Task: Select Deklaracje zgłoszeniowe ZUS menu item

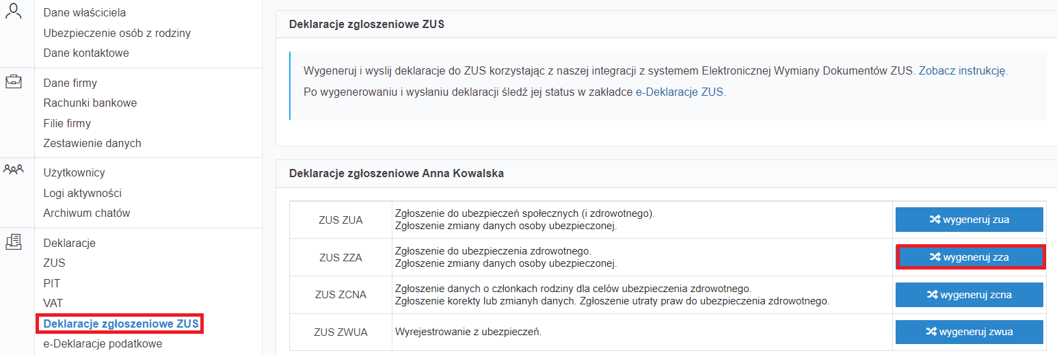Action: [x=121, y=323]
